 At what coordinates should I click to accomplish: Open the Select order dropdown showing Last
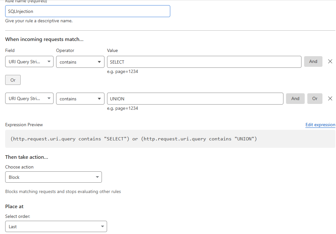56,226
